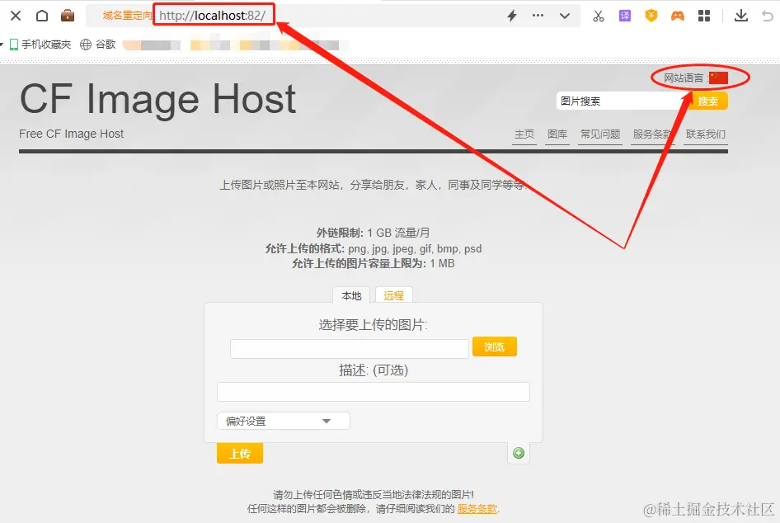The height and width of the screenshot is (523, 780).
Task: Open the 服务条款 link in the footer notice
Action: click(x=477, y=509)
